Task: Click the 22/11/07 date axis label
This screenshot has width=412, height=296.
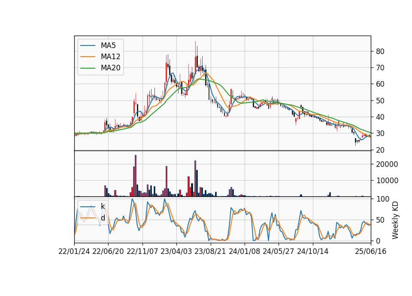Action: [x=142, y=251]
